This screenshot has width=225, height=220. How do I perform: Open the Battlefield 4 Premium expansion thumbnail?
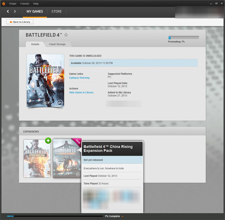pos(37,158)
